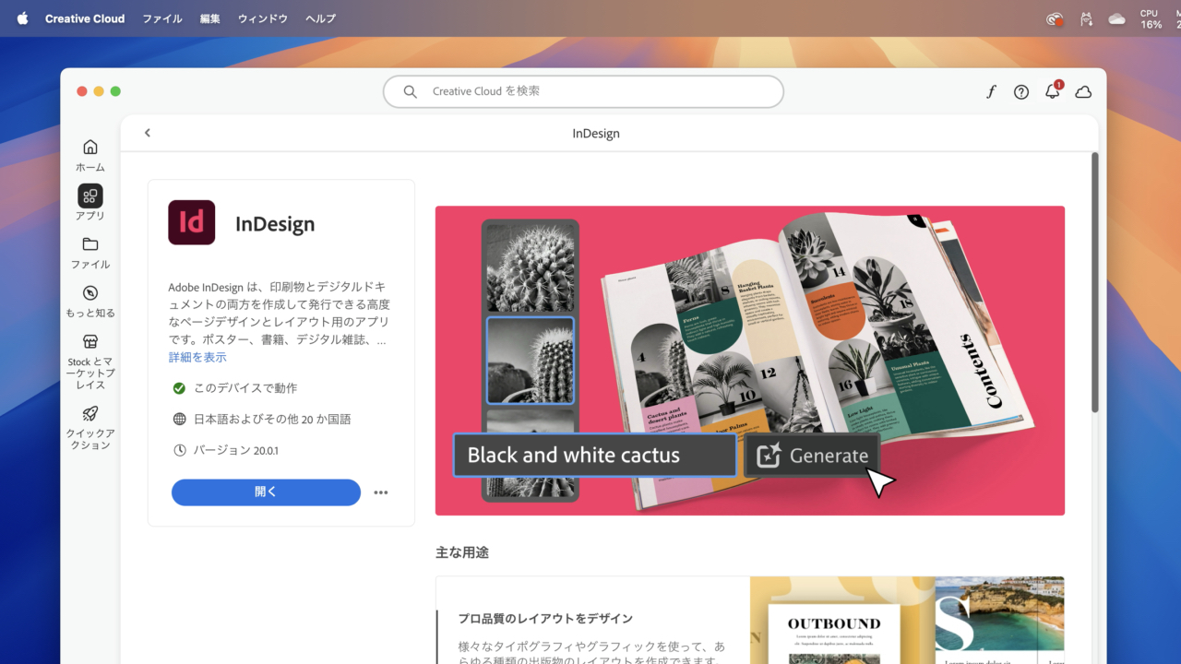Open the notifications bell icon
Image resolution: width=1181 pixels, height=664 pixels.
(1053, 91)
